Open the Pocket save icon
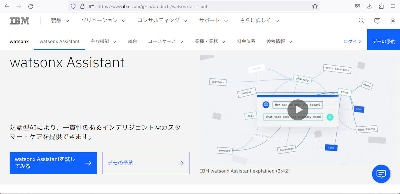The height and width of the screenshot is (194, 400). coord(357,6)
